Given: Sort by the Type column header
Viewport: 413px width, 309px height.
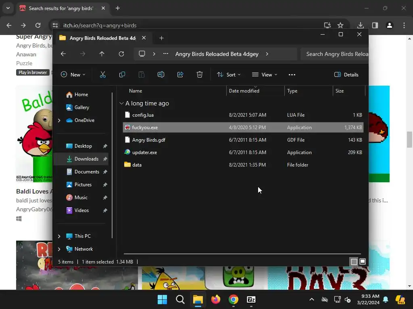Looking at the screenshot, I should 292,91.
